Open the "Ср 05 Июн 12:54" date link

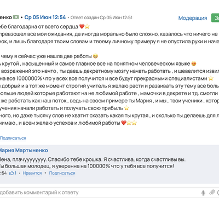tap(45, 18)
